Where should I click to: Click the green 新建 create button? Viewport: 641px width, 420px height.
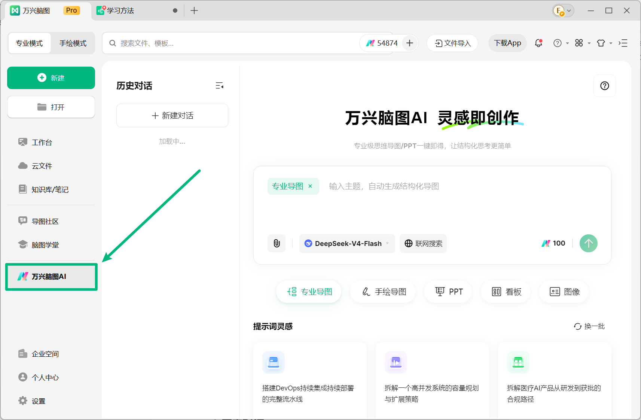point(51,78)
